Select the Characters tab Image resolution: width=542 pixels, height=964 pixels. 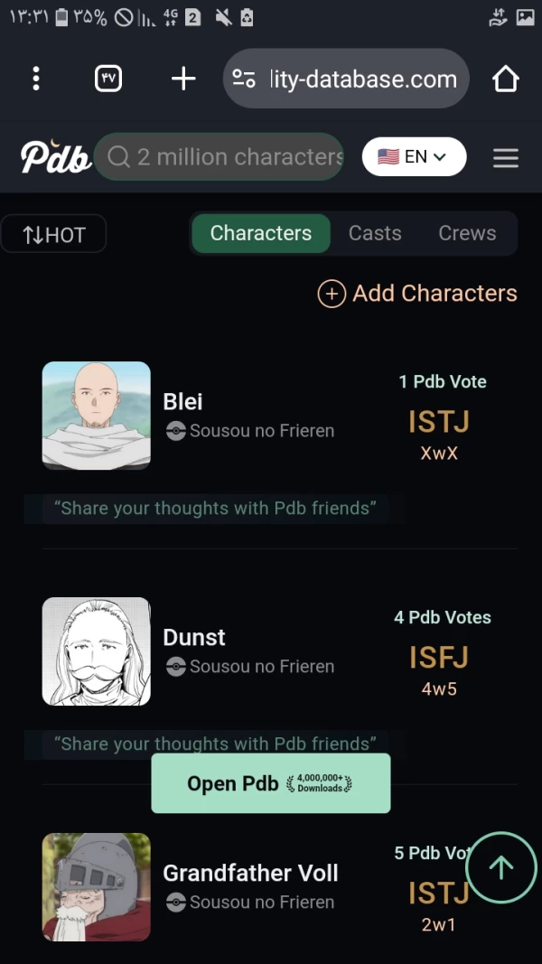(x=260, y=233)
